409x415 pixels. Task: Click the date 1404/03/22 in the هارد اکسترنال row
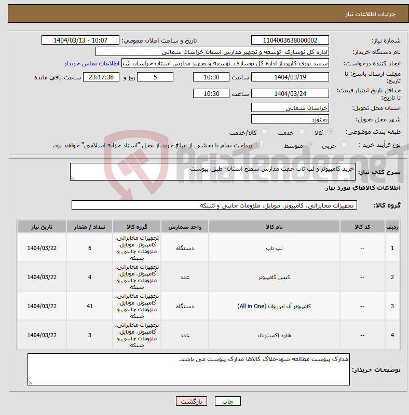tap(42, 335)
